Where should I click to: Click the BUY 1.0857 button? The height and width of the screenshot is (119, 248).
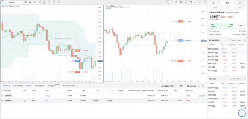coord(229,25)
